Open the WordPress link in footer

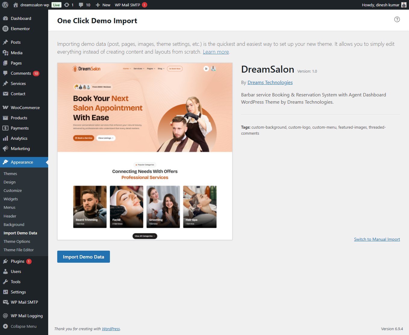pyautogui.click(x=111, y=329)
